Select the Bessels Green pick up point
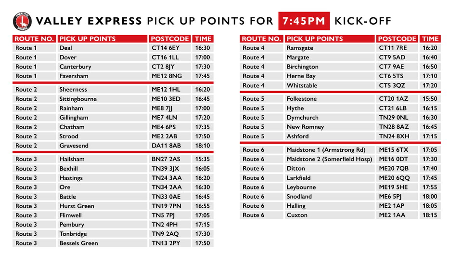462x255 pixels. pyautogui.click(x=78, y=243)
